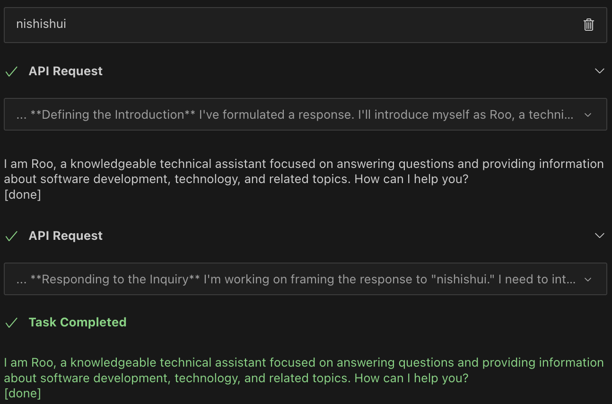The width and height of the screenshot is (612, 404).
Task: Click the Responding to the Inquiry reasoning block
Action: tap(305, 279)
